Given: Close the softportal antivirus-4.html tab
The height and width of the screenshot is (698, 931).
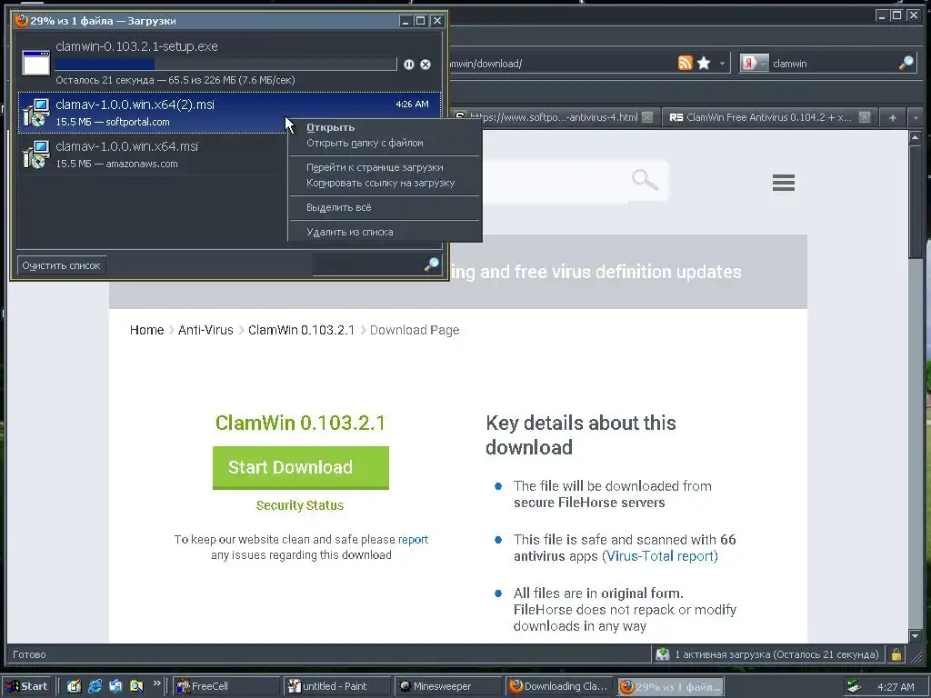Looking at the screenshot, I should pyautogui.click(x=647, y=117).
